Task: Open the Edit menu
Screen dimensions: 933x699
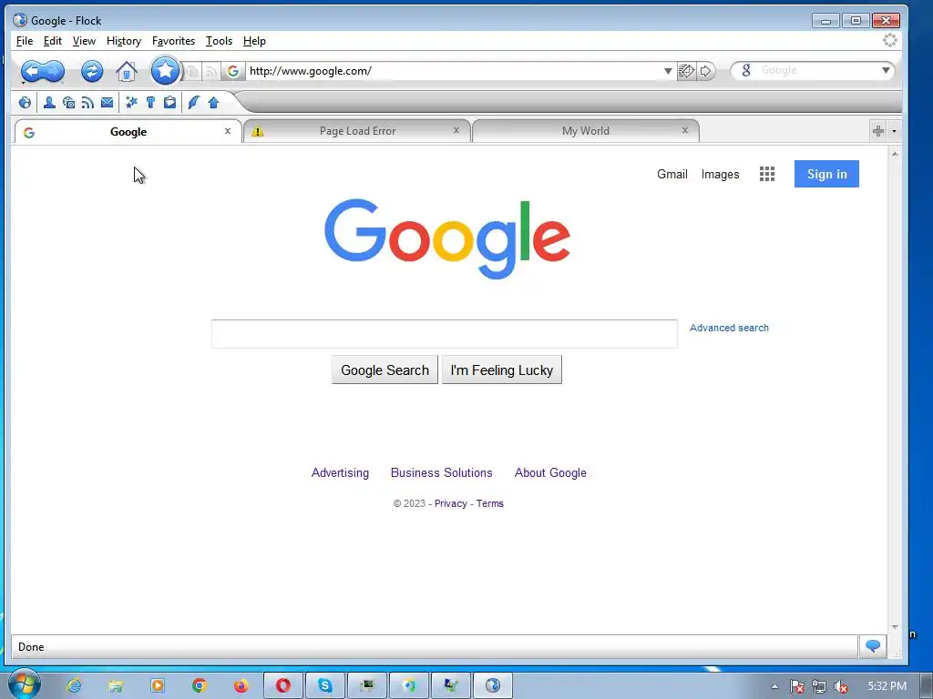Action: [52, 41]
